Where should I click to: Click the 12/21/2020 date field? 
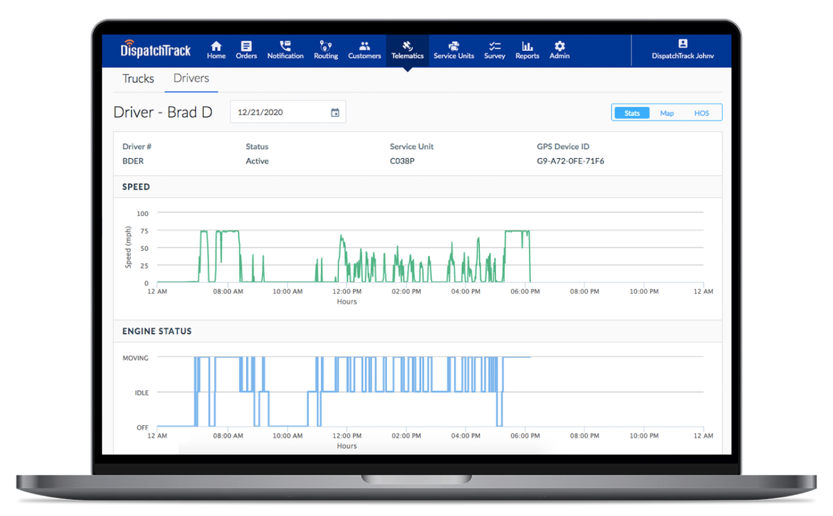coord(288,112)
